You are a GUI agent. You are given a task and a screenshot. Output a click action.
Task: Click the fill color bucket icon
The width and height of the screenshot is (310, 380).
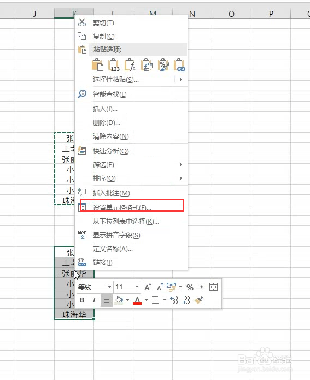[119, 300]
